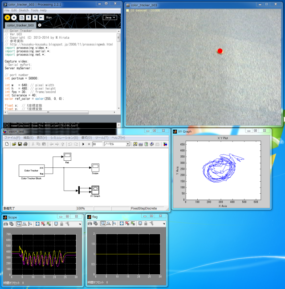Open the File menu in Processing

7,10
